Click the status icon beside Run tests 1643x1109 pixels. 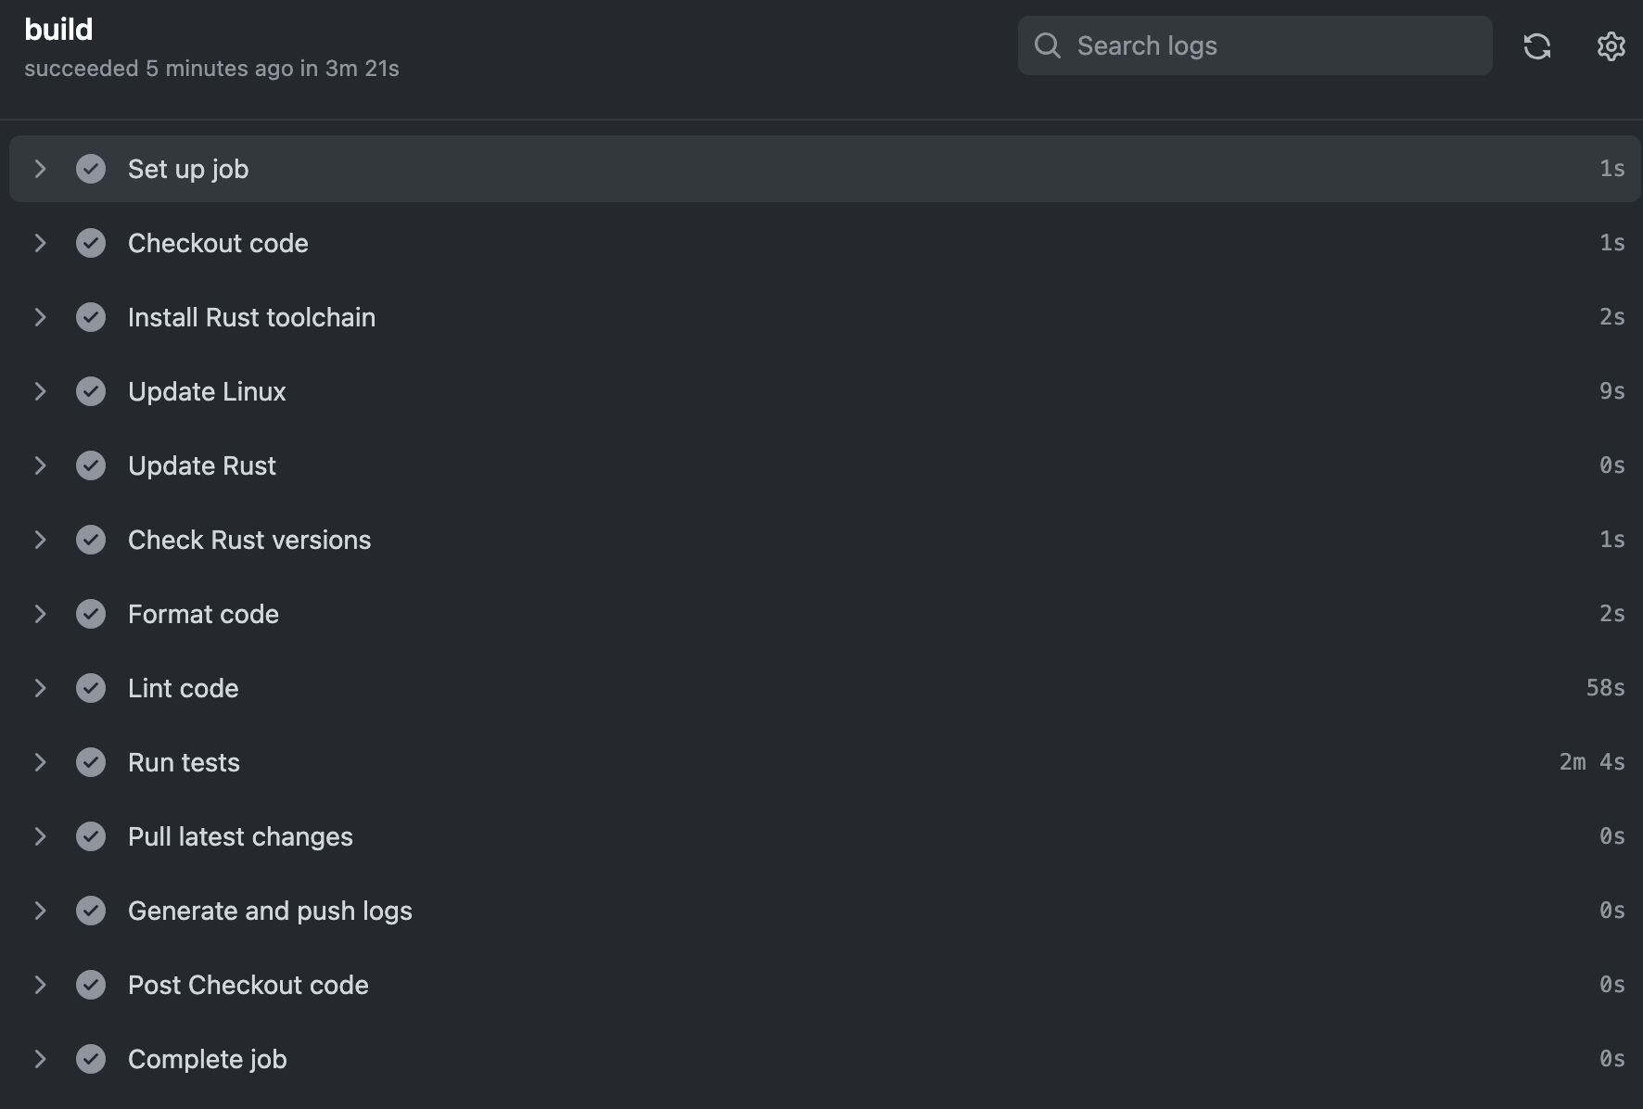click(x=92, y=762)
